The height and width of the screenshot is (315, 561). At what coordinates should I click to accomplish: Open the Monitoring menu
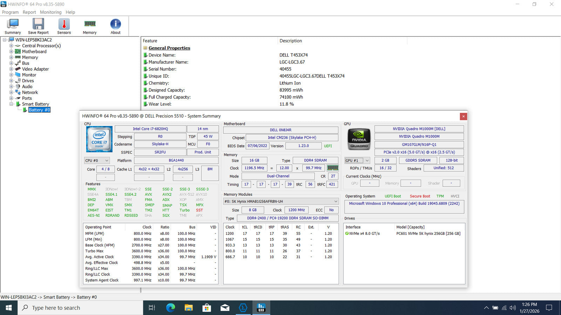[x=50, y=12]
